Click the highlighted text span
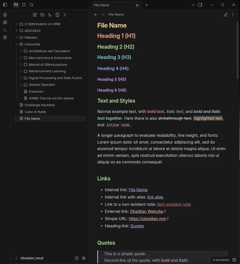 [x=208, y=118]
